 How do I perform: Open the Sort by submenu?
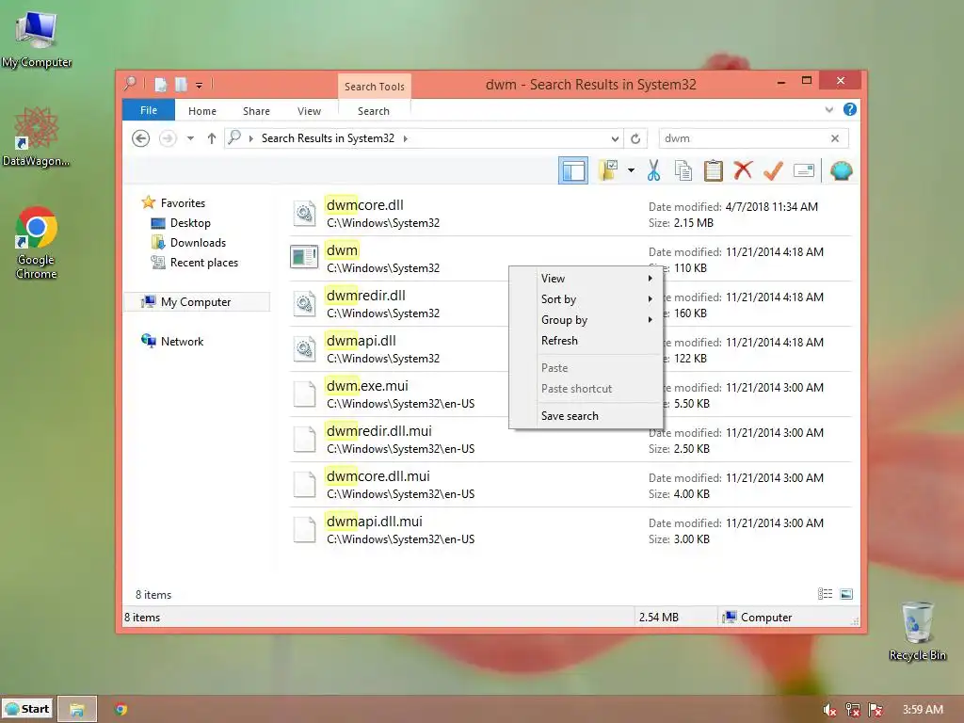pyautogui.click(x=586, y=299)
